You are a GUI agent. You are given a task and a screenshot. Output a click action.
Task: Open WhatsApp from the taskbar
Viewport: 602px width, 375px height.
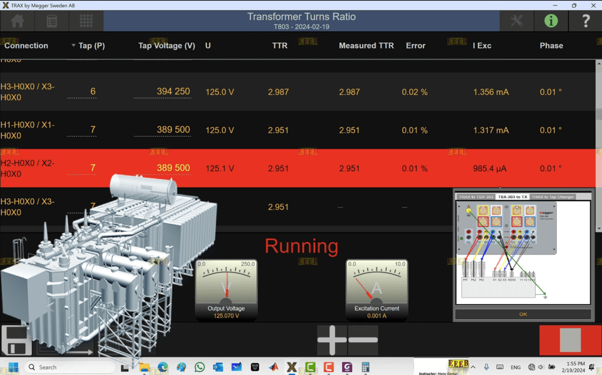[200, 367]
